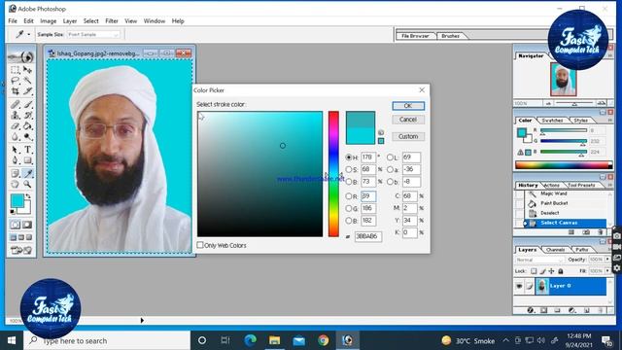The image size is (622, 350).
Task: Select the R red radio button
Action: 349,196
